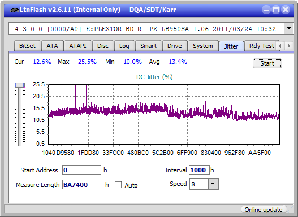Open the ATAPI tab
This screenshot has height=217, width=298.
77,46
